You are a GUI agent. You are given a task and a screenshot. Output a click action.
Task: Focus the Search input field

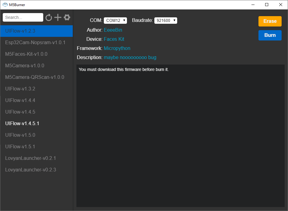pyautogui.click(x=23, y=17)
